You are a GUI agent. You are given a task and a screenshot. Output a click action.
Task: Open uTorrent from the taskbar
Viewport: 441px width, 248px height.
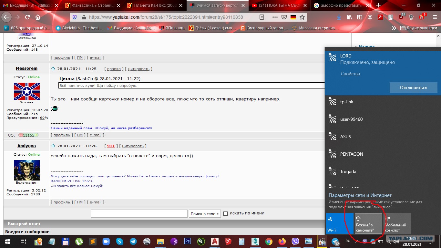click(x=79, y=241)
